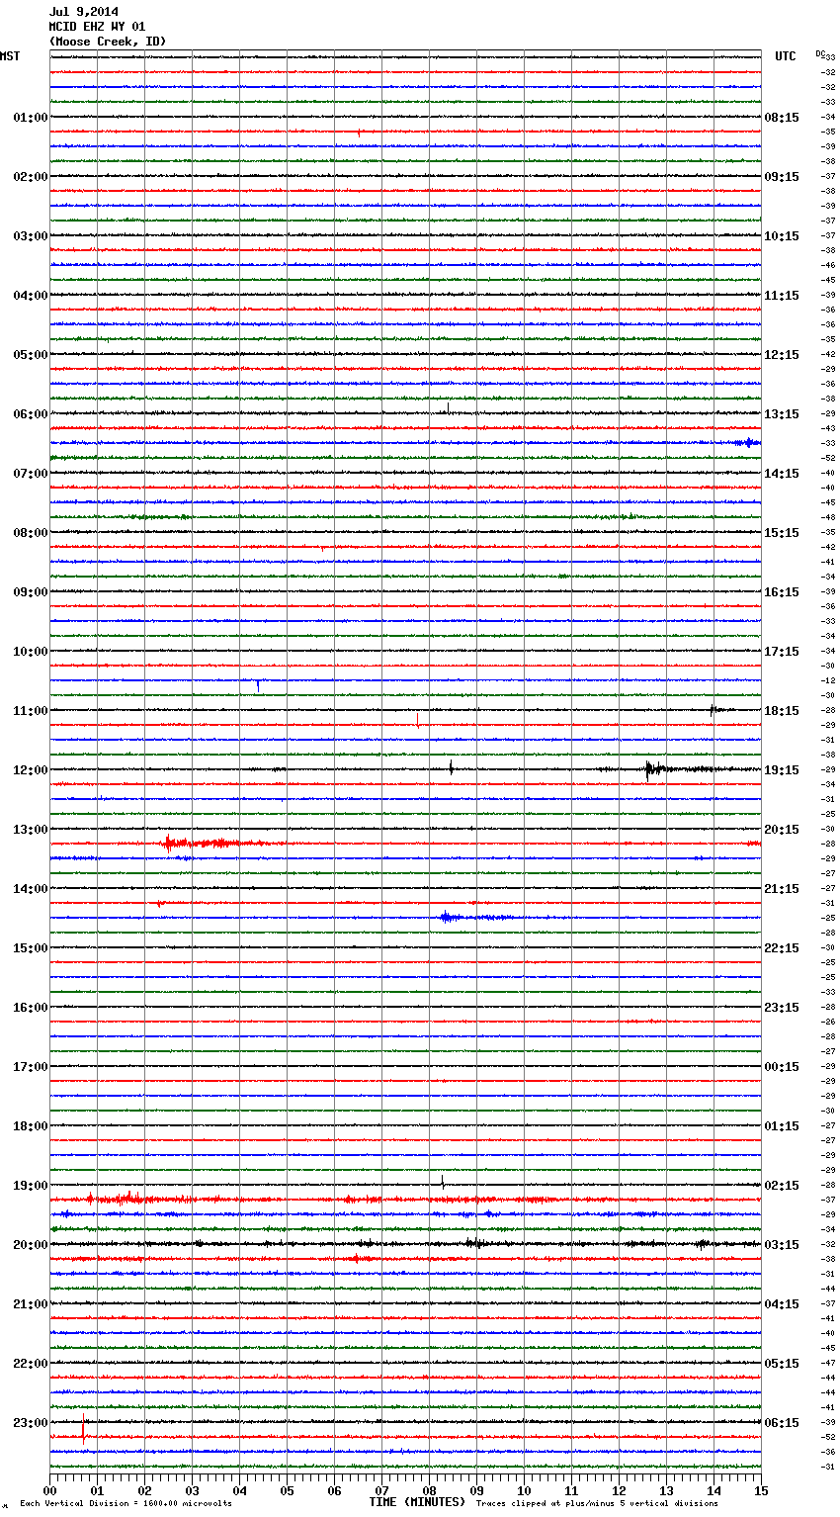Click the '15:00' MST time label
The height and width of the screenshot is (1517, 840).
[31, 948]
